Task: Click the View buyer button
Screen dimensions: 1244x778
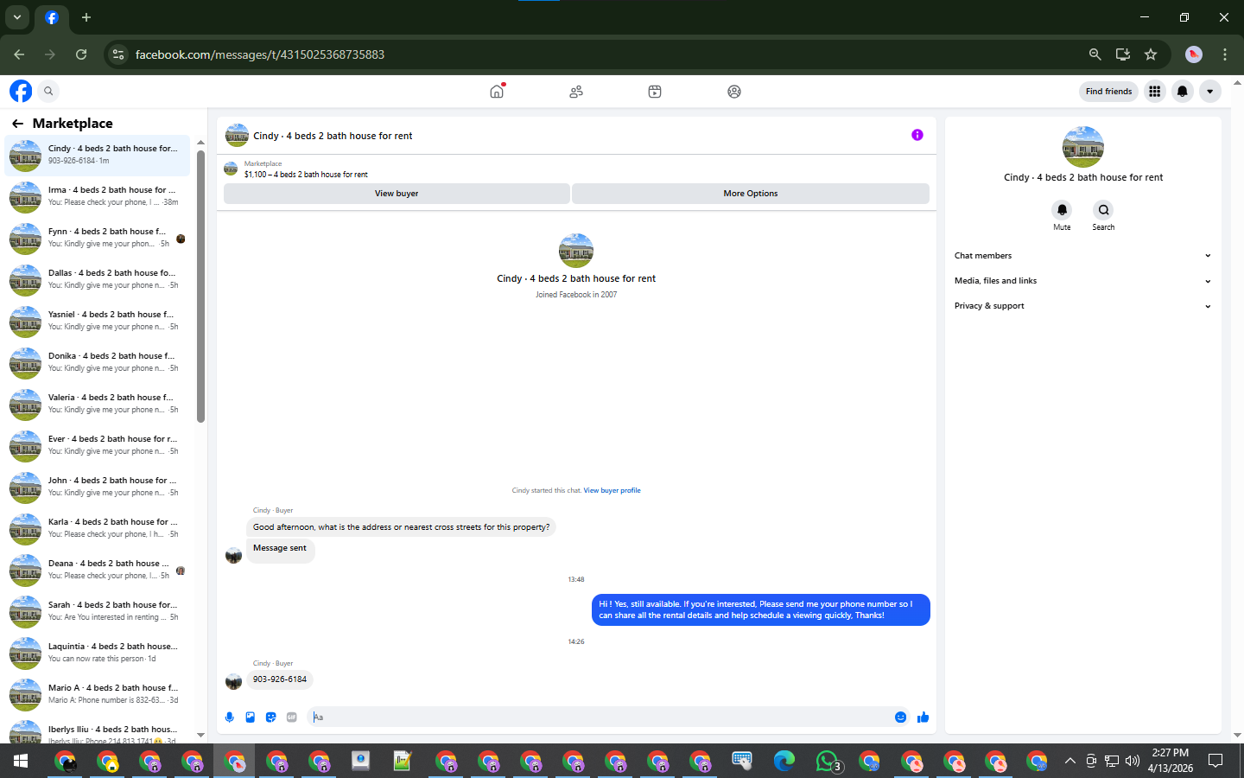Action: 397,194
